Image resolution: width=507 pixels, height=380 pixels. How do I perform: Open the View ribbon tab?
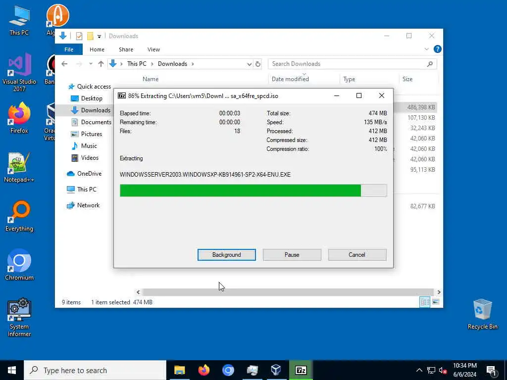point(153,49)
